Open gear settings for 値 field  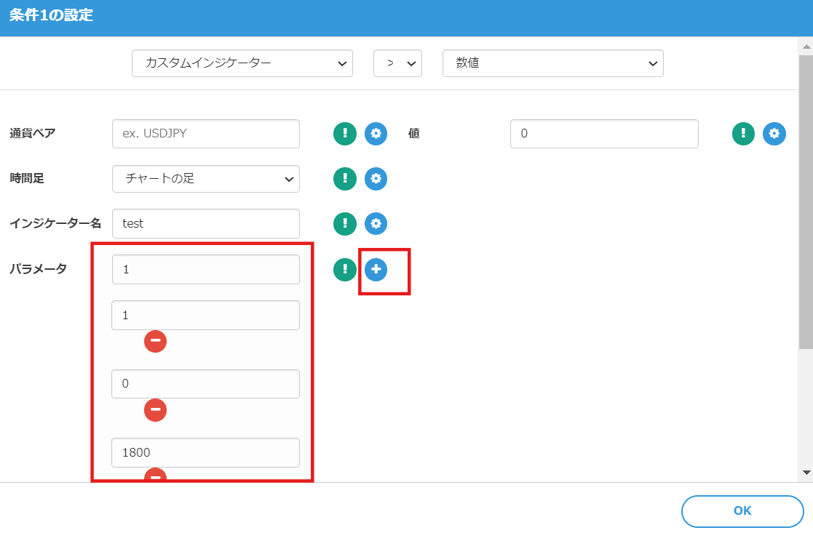click(774, 134)
